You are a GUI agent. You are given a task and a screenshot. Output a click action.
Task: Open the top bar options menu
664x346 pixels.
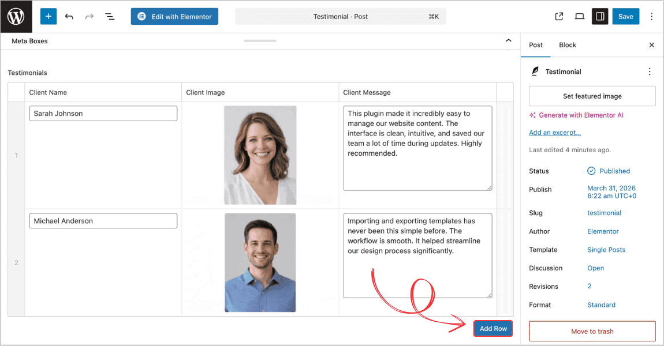tap(651, 17)
